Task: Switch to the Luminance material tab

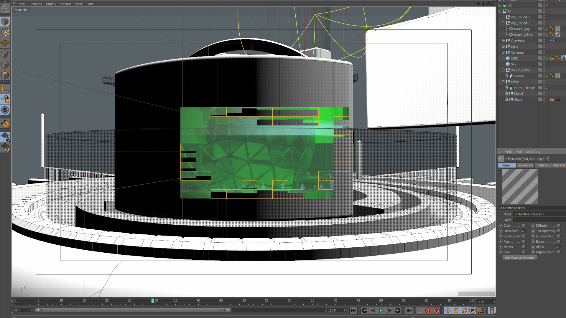Action: [x=525, y=165]
